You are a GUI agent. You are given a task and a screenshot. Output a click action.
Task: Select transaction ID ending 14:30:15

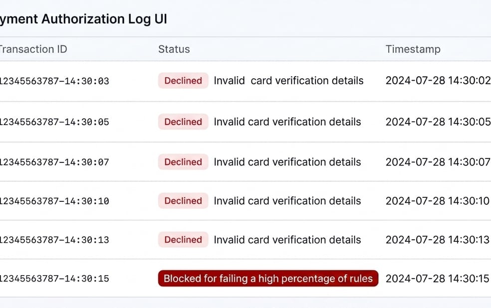[54, 279]
